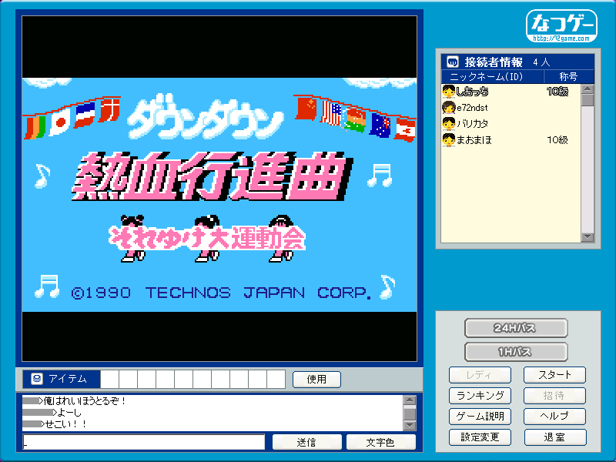
Task: Click the chat message よーし
Action: pos(69,413)
